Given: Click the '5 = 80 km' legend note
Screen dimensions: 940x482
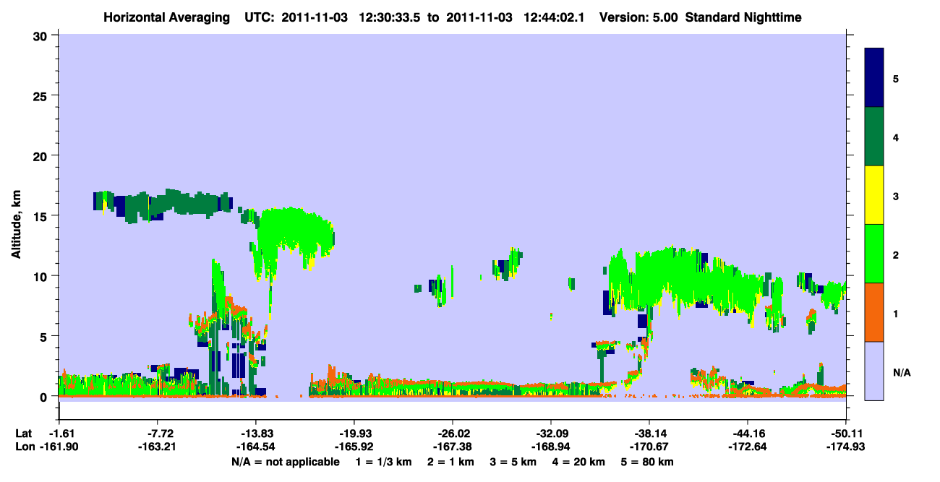Looking at the screenshot, I should pos(646,462).
